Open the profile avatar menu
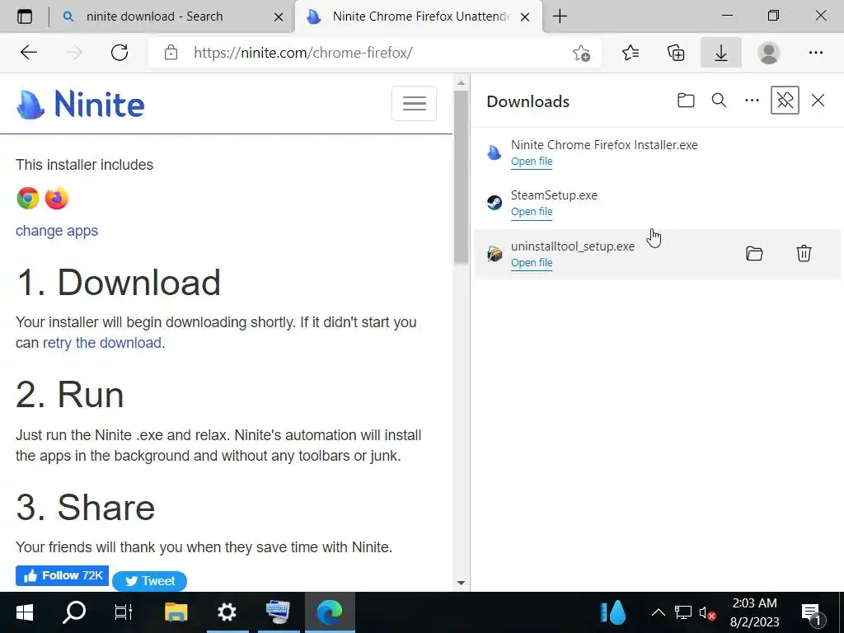Image resolution: width=844 pixels, height=633 pixels. [769, 52]
